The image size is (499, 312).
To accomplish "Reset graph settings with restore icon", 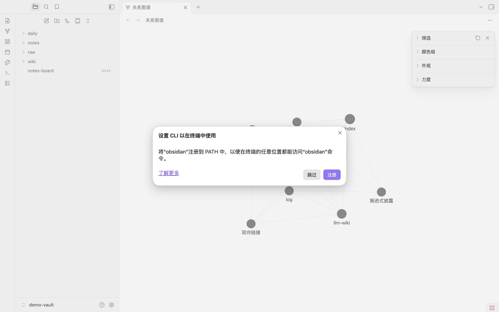I will [x=477, y=38].
